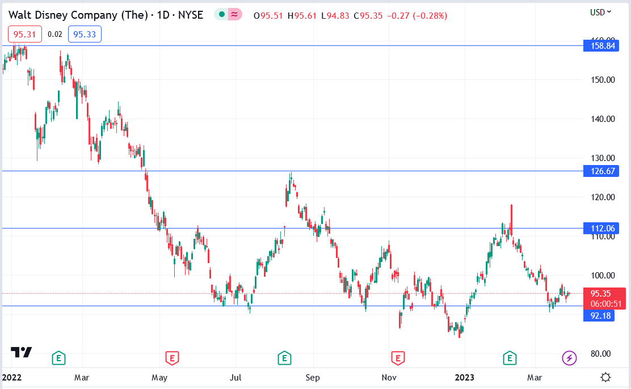Click the open value O95.51

(x=268, y=16)
